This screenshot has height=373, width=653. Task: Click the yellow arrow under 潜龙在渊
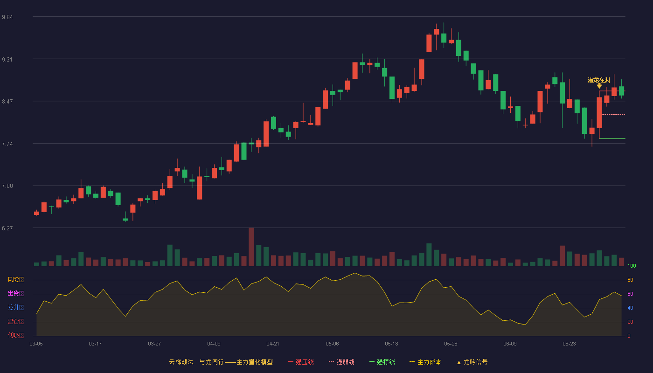tap(599, 86)
